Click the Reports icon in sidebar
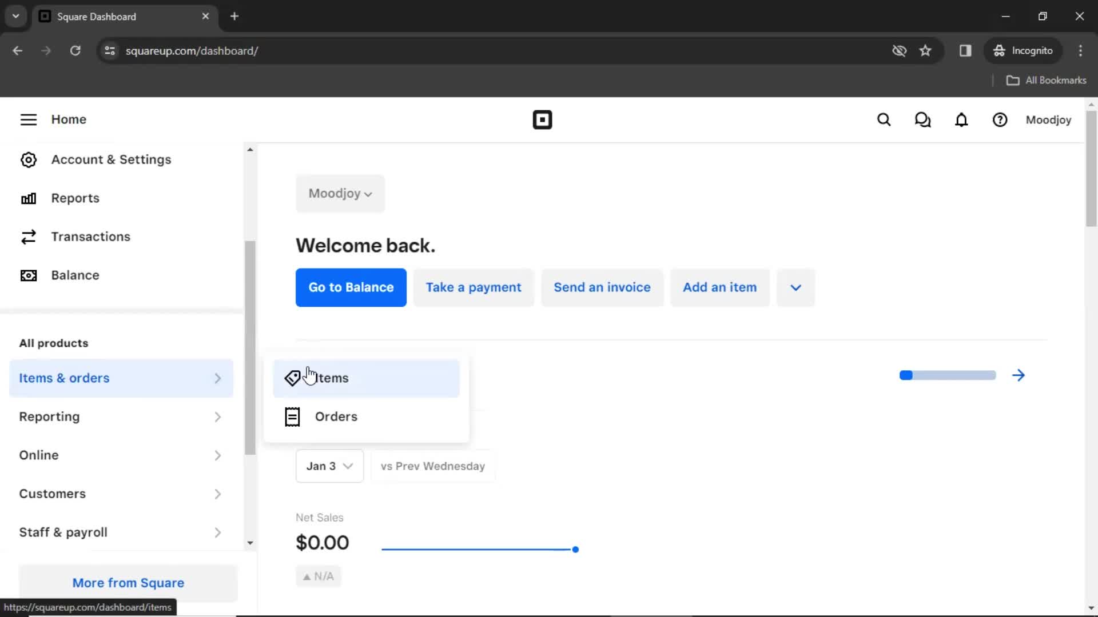The height and width of the screenshot is (617, 1098). (28, 198)
